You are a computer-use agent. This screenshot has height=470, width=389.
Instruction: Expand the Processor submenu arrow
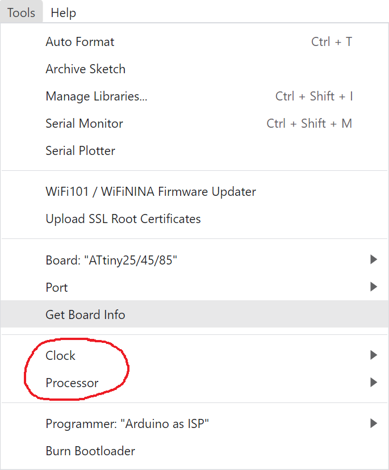[373, 383]
